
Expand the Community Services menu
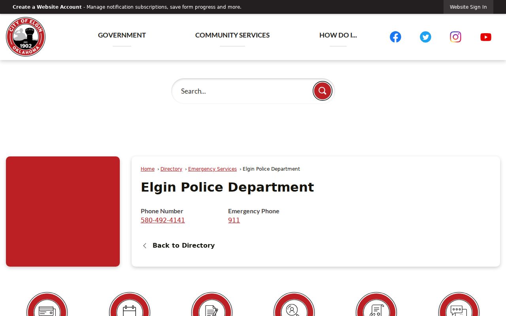[x=232, y=35]
